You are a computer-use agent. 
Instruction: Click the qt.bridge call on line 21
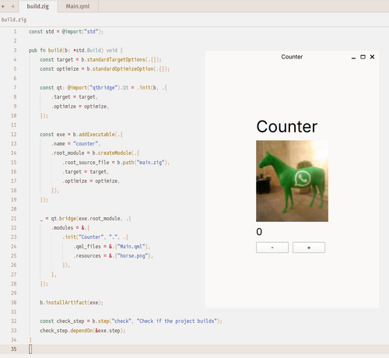click(x=64, y=219)
